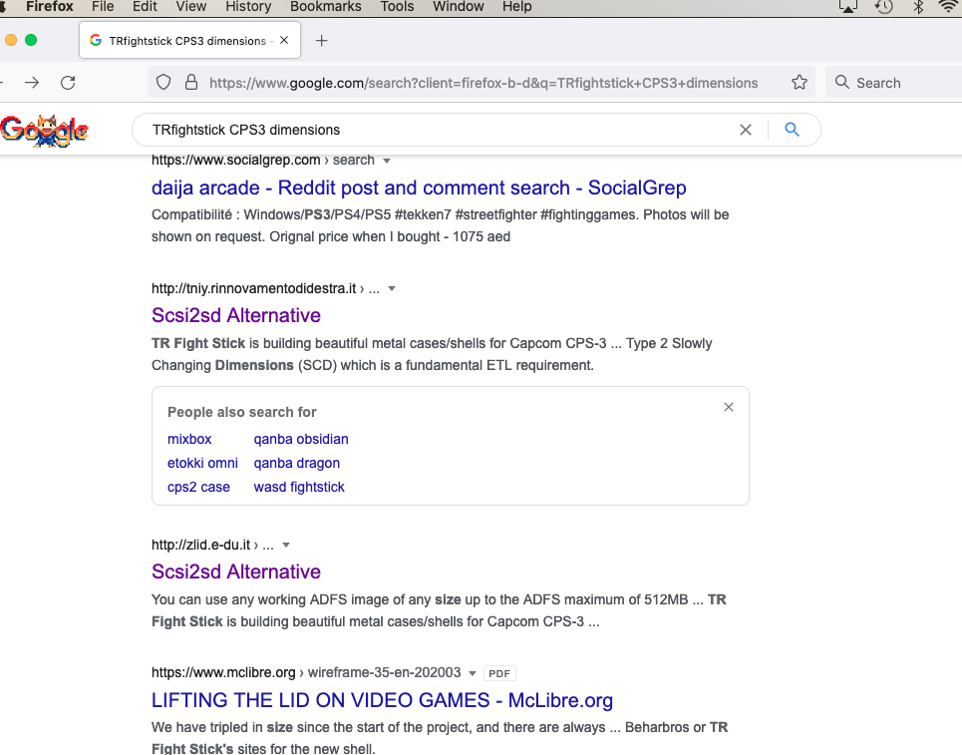Viewport: 962px width, 755px height.
Task: Show site security via the padlock icon
Action: pos(191,82)
